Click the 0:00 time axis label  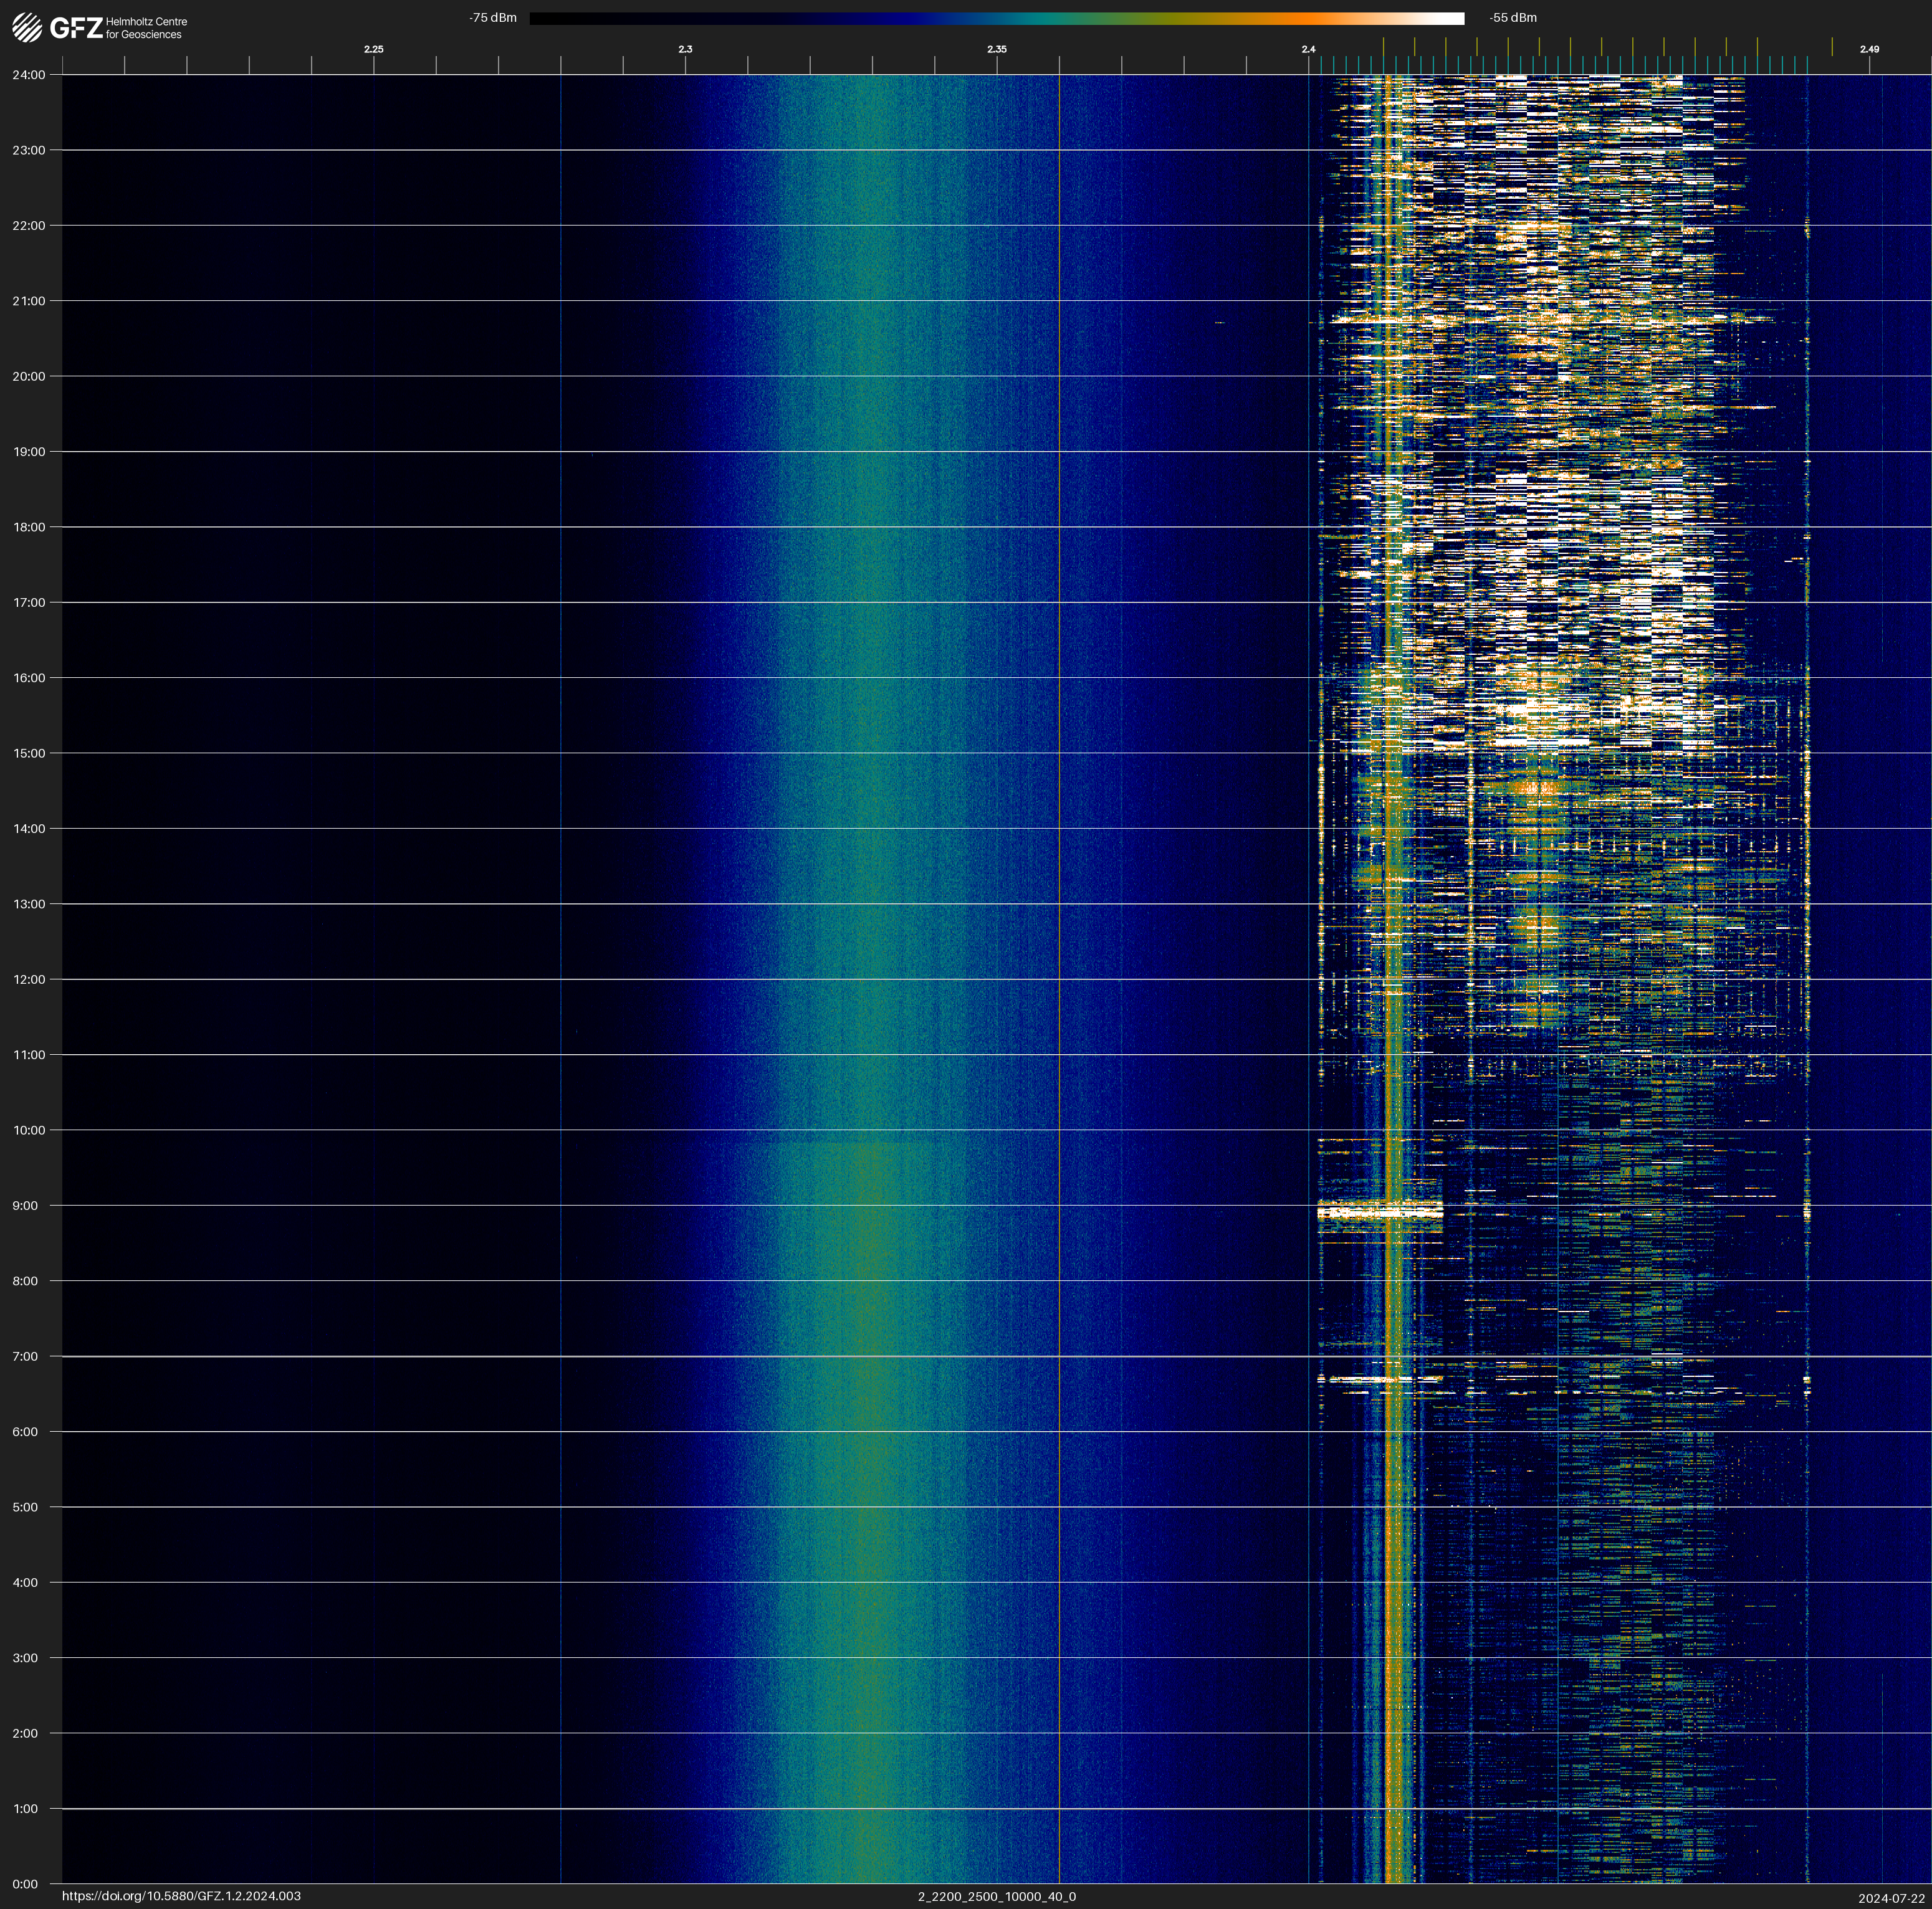click(x=26, y=1884)
